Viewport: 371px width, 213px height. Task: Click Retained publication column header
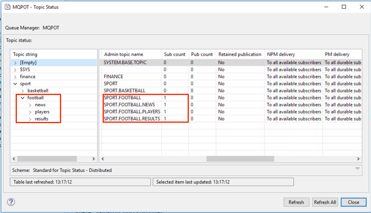coord(240,54)
